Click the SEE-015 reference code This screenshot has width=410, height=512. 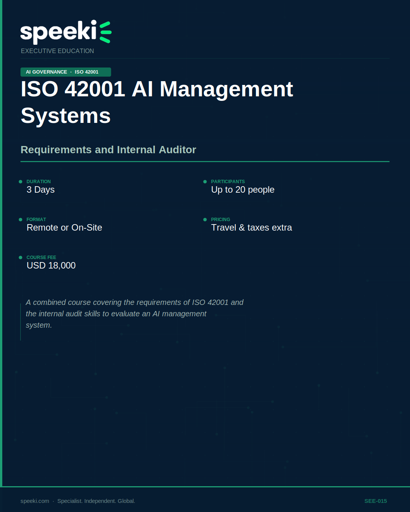click(375, 501)
